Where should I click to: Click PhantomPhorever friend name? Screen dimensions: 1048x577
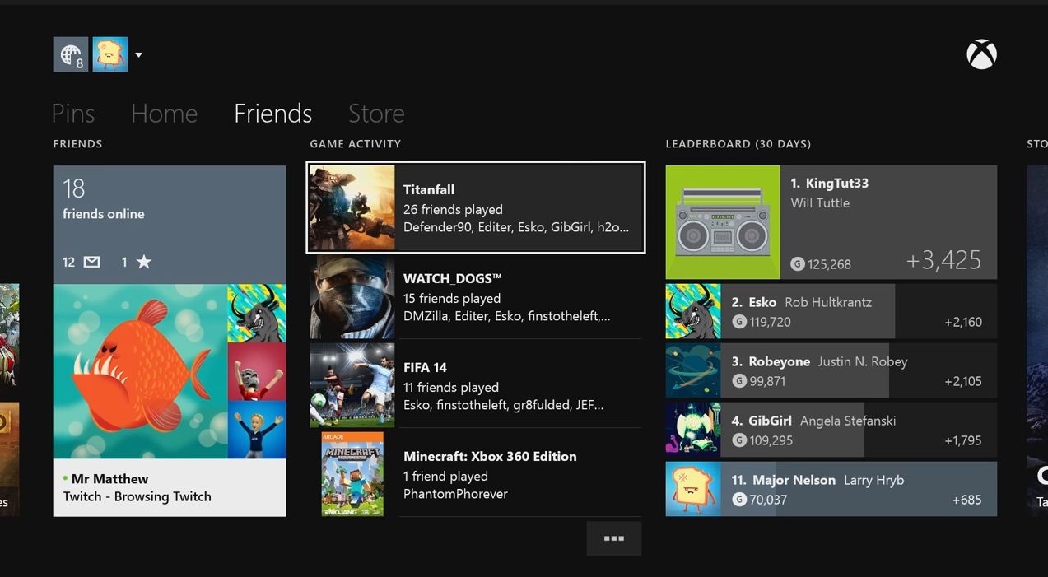click(x=455, y=494)
